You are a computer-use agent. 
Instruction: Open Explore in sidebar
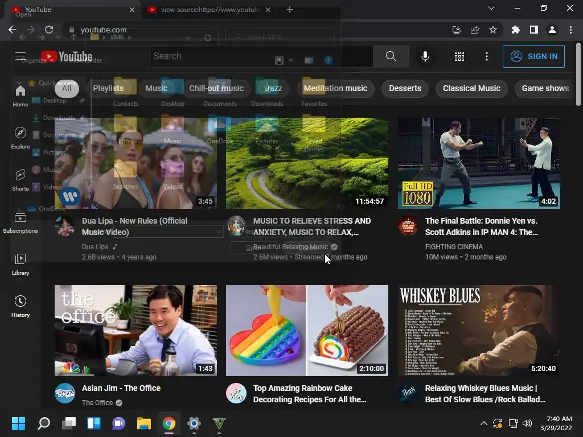20,138
